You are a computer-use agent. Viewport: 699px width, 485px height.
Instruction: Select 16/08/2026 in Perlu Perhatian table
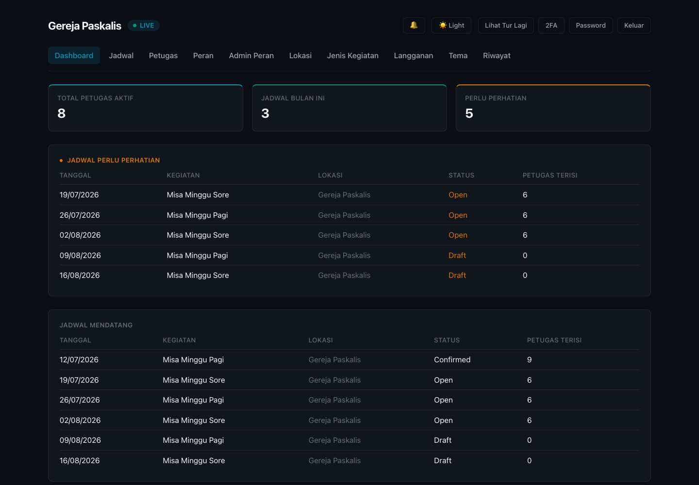pyautogui.click(x=80, y=275)
